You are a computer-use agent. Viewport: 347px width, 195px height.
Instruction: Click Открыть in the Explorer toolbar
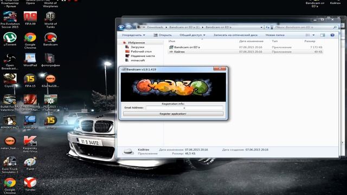tap(163, 35)
